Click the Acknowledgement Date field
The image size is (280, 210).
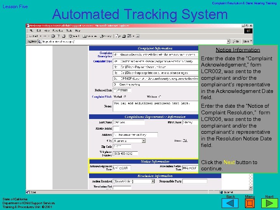coord(122,168)
